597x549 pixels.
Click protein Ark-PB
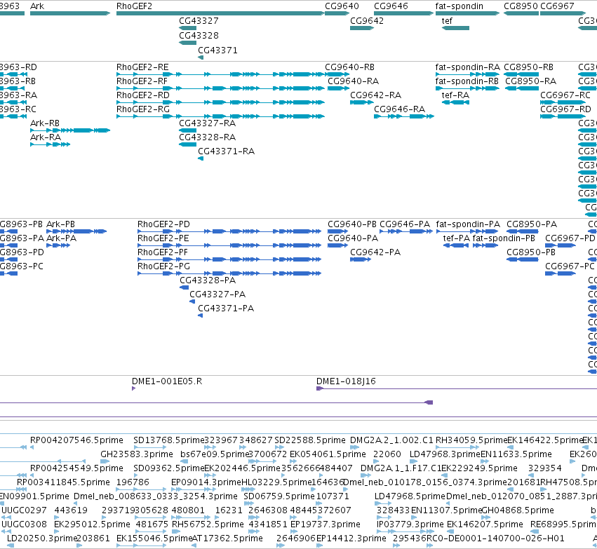click(60, 224)
